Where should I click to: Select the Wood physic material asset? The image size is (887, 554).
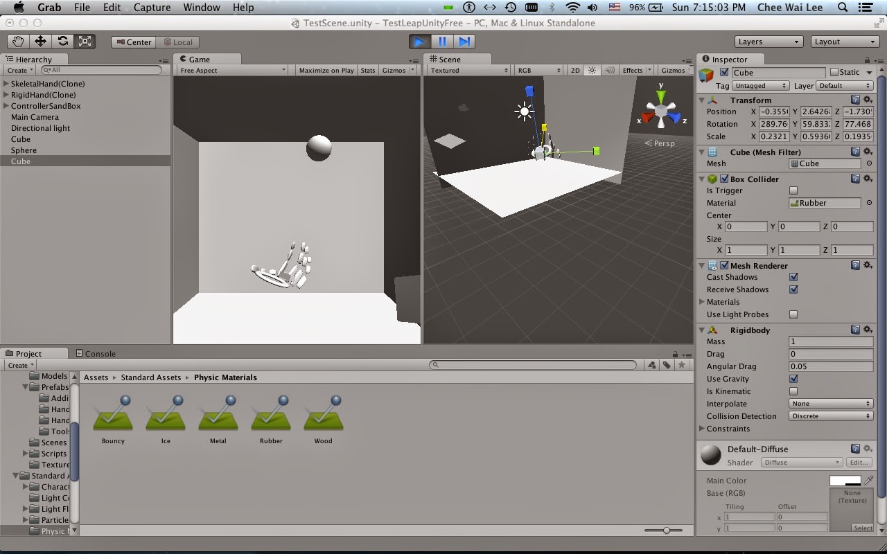[324, 420]
